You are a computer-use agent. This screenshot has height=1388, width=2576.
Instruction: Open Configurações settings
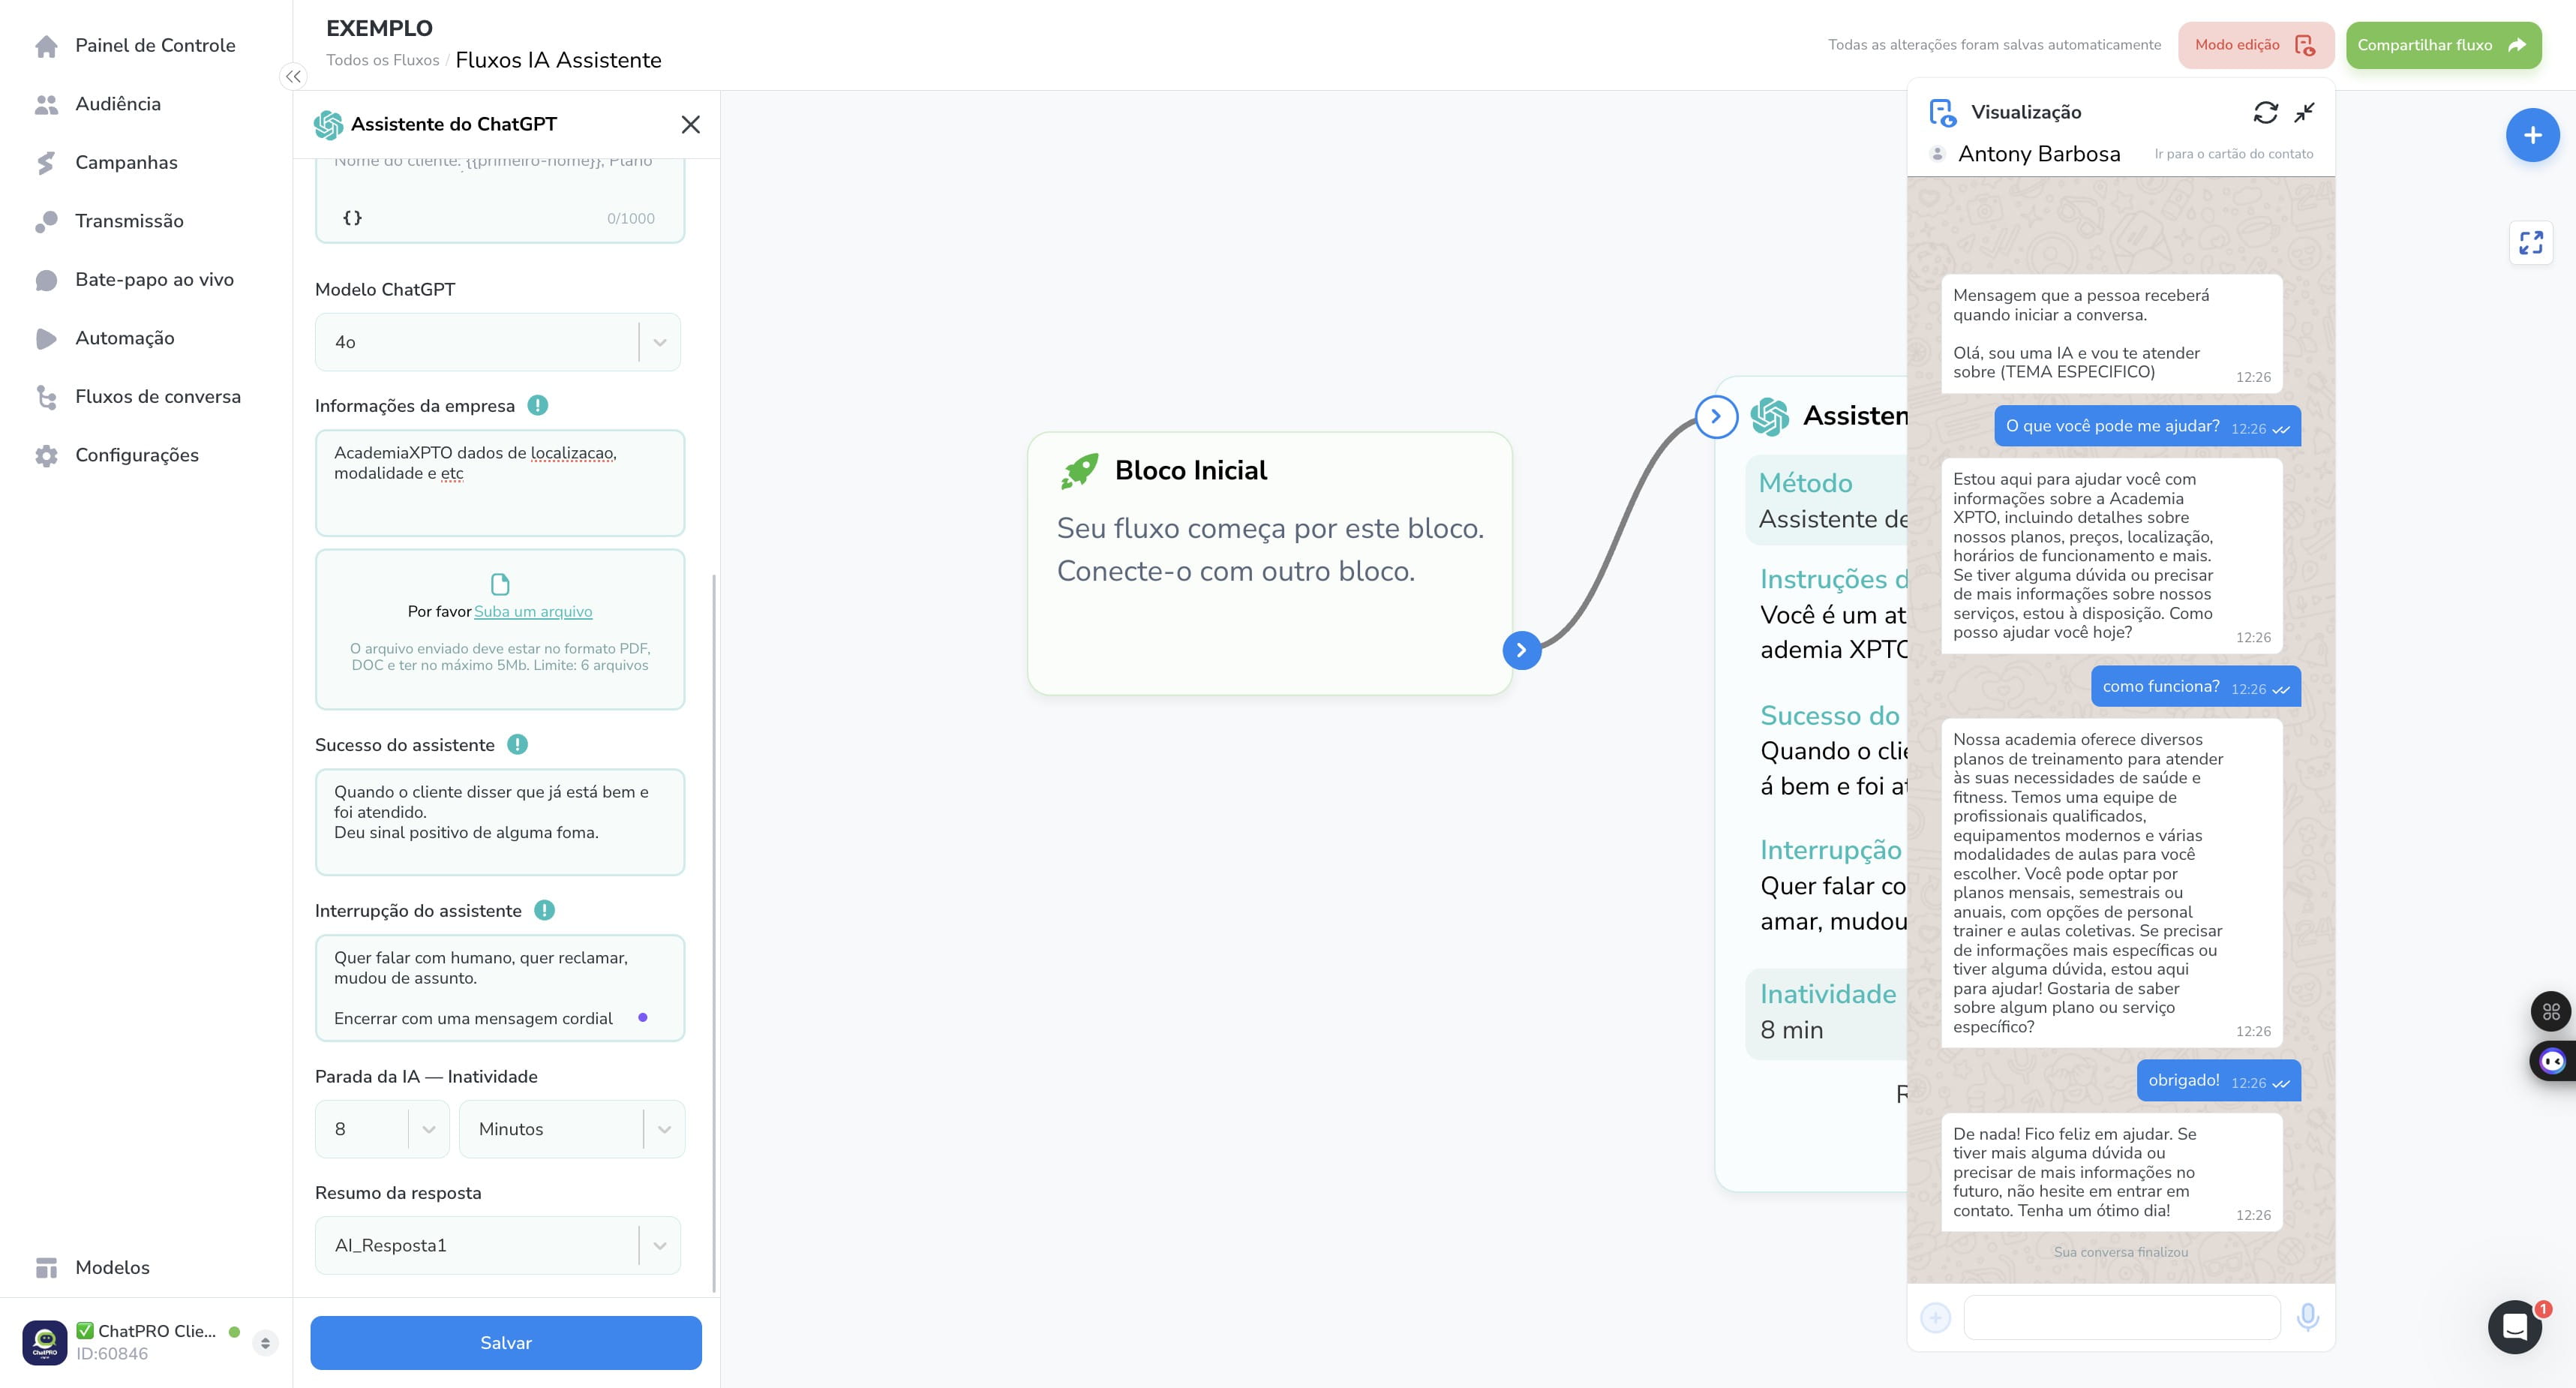[x=137, y=455]
